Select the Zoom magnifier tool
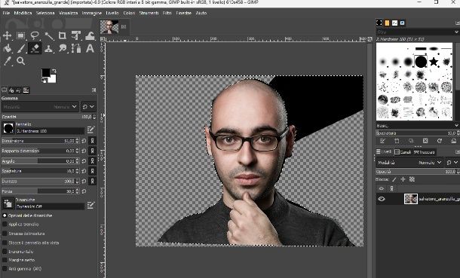This screenshot has width=460, height=278. point(20,61)
